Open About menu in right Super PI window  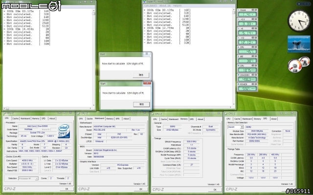pyautogui.click(x=166, y=6)
